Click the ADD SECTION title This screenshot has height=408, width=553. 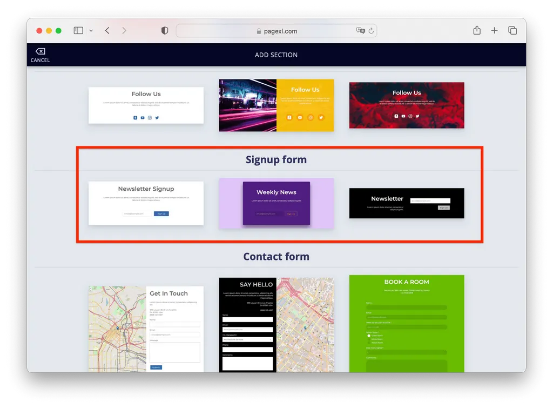coord(276,55)
